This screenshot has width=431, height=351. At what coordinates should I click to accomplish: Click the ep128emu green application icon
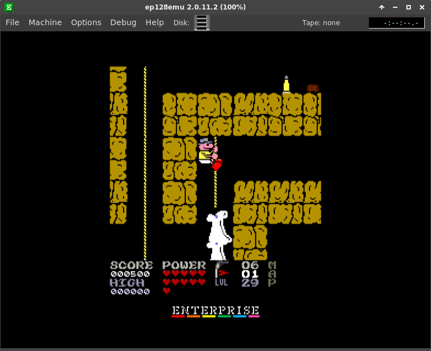9,7
